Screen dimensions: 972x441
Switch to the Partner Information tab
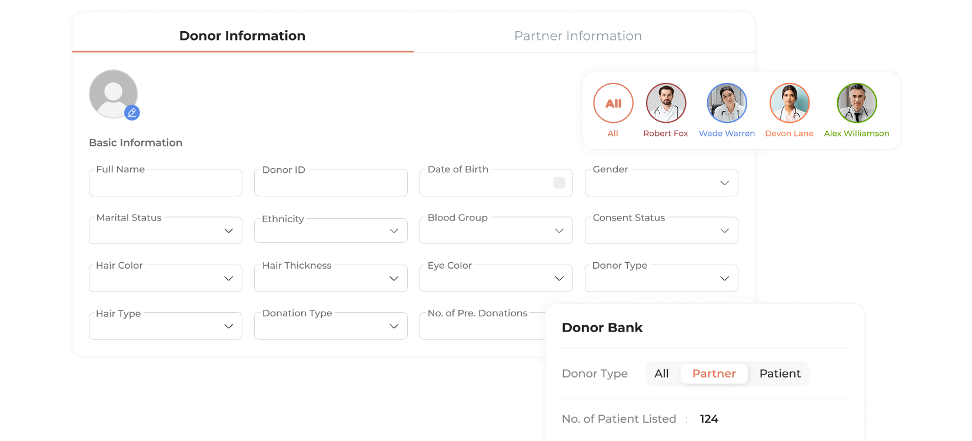coord(578,36)
